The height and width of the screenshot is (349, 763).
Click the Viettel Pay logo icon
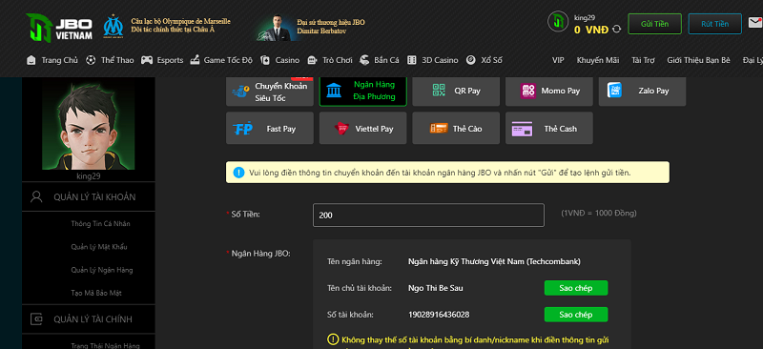coord(341,129)
